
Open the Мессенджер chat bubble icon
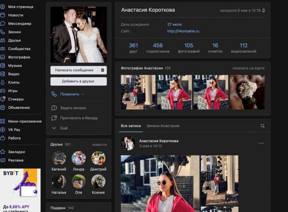tap(3, 24)
